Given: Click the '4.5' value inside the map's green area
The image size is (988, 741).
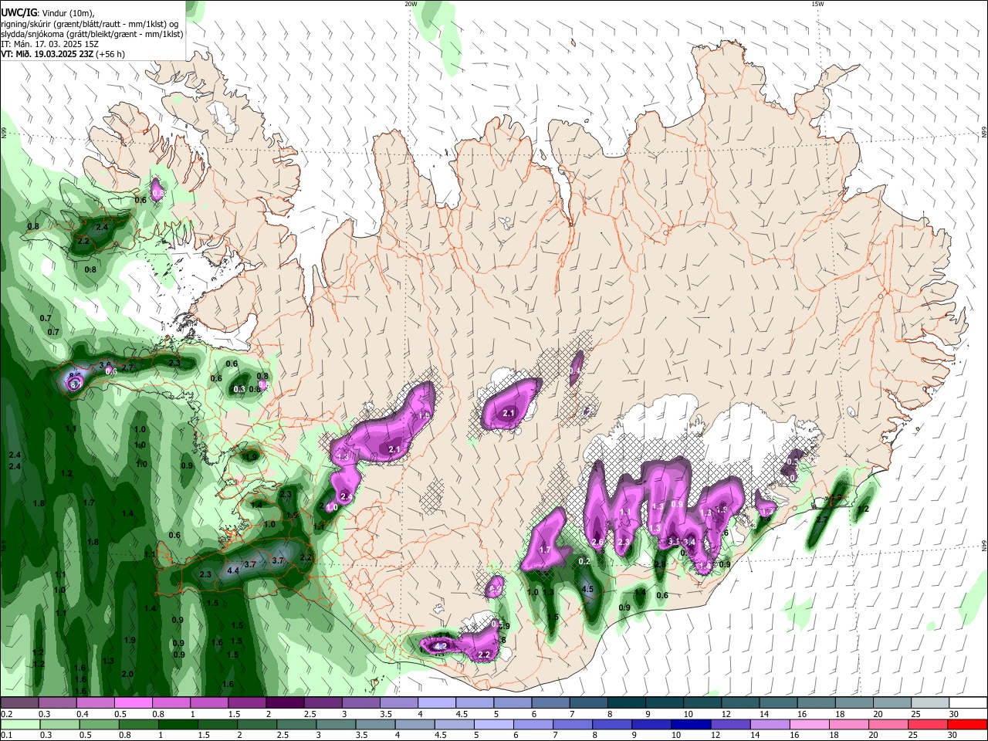Looking at the screenshot, I should coord(587,590).
